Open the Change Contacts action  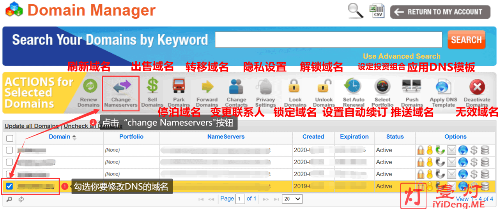pyautogui.click(x=237, y=86)
